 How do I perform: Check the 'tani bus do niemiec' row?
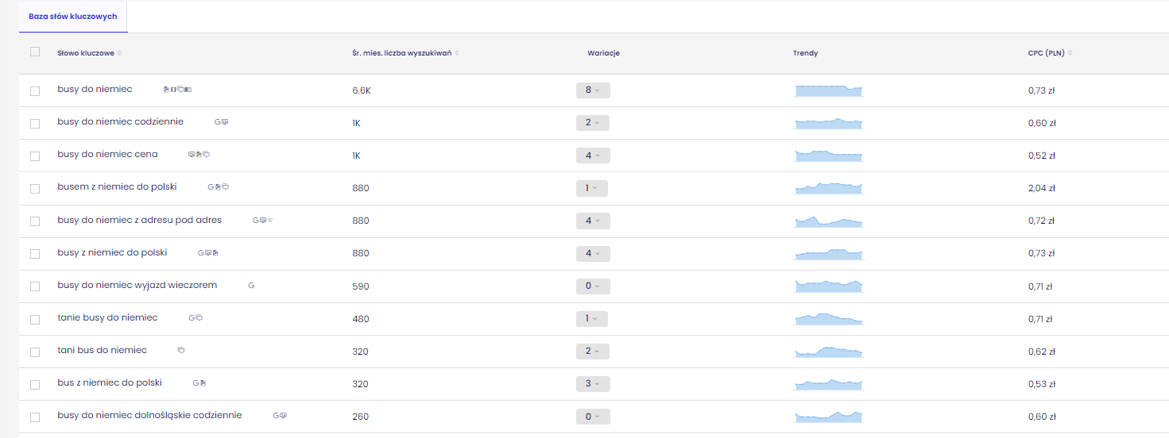(x=35, y=352)
